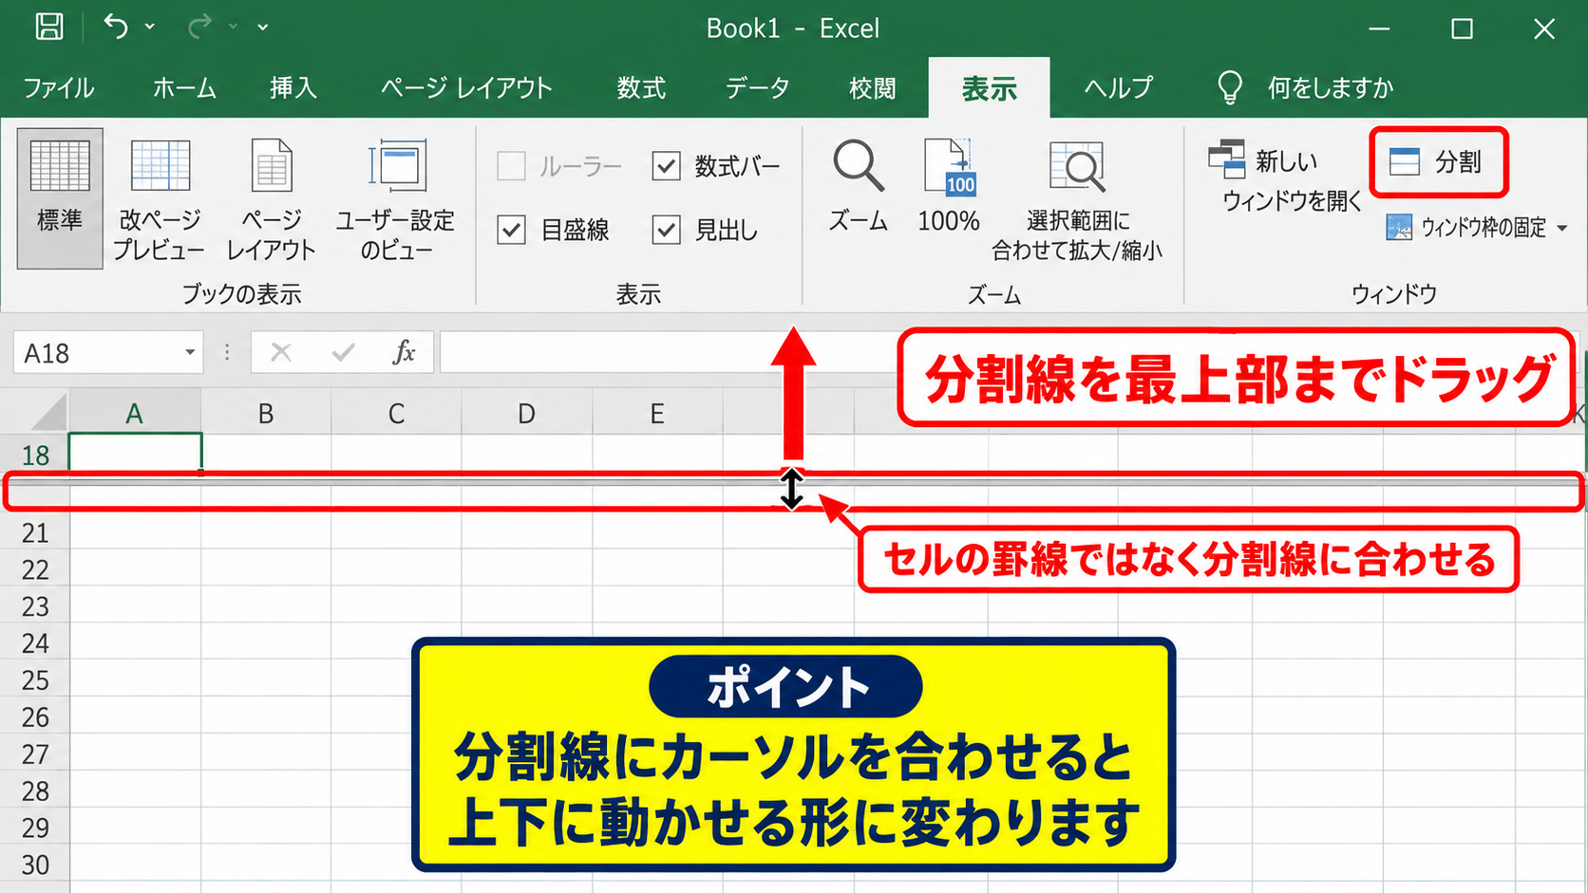Screen dimensions: 1588x893
Task: Switch to the ホーム tab
Action: tap(184, 88)
